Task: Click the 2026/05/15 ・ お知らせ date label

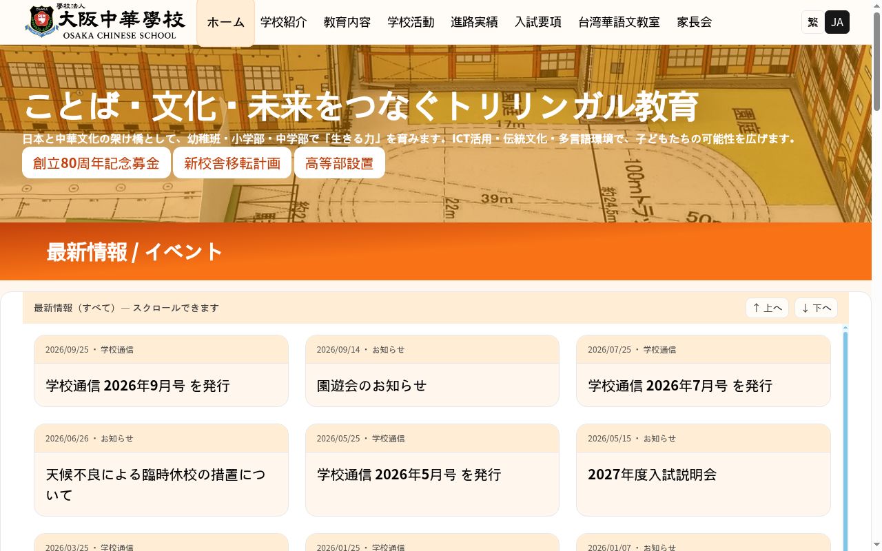Action: pos(632,438)
